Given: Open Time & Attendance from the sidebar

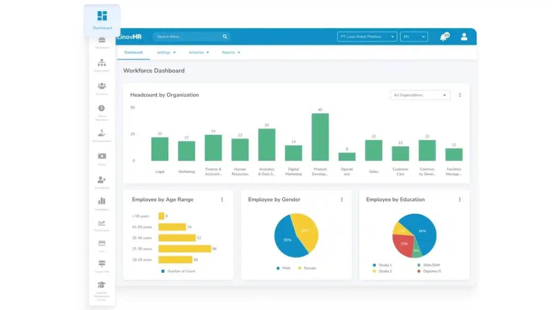Looking at the screenshot, I should tap(101, 111).
